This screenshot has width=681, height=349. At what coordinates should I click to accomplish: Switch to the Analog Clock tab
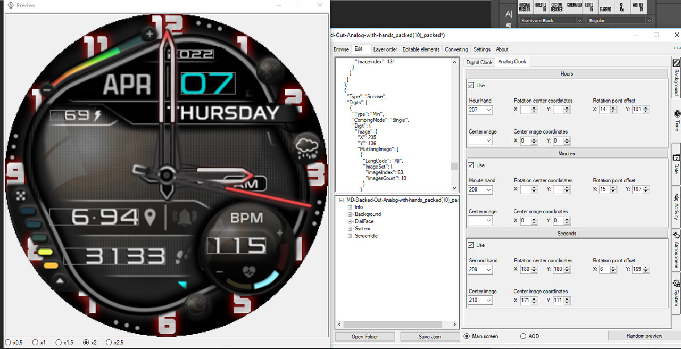point(512,62)
